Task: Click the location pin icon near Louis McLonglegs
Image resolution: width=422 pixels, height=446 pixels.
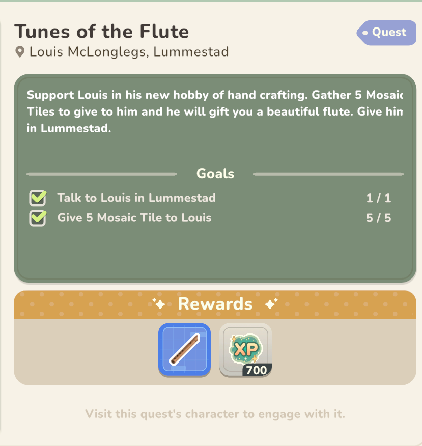Action: (x=20, y=52)
